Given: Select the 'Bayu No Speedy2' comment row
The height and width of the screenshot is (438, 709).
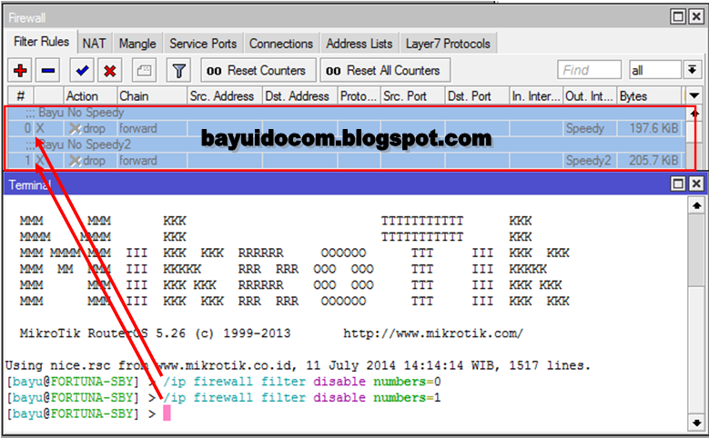Looking at the screenshot, I should 347,144.
